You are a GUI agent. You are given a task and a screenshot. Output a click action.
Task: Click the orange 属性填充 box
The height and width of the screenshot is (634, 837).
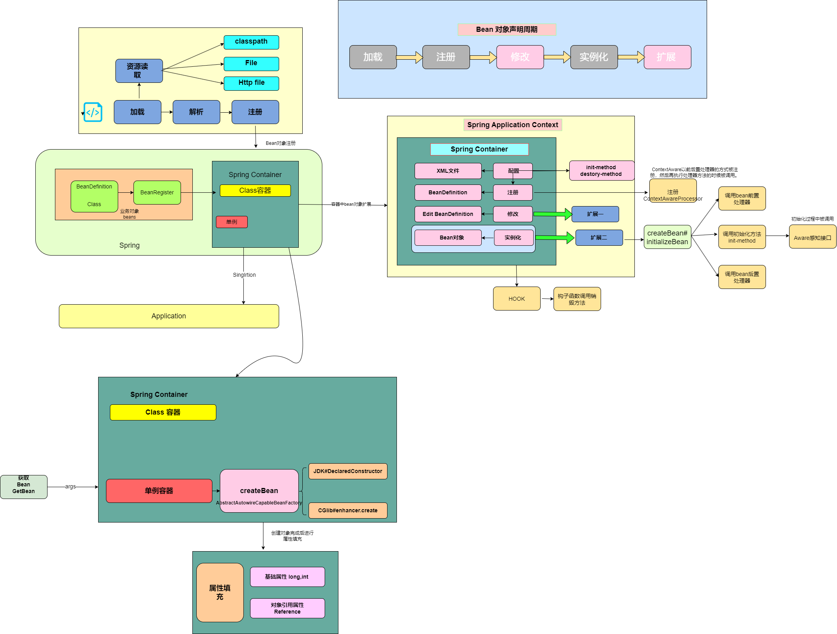point(220,592)
